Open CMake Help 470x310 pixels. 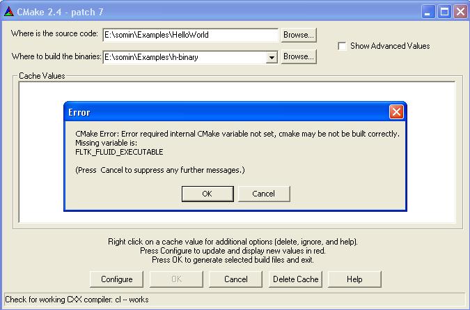coord(354,279)
